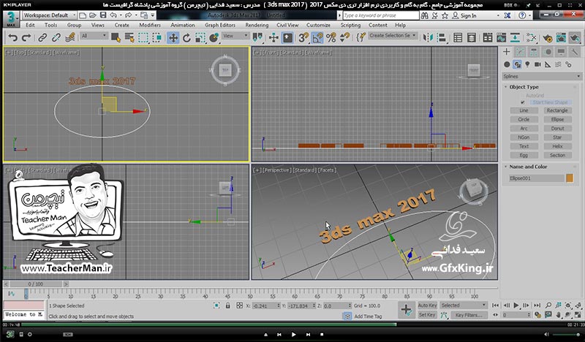Toggle the Auto Key button

click(427, 305)
